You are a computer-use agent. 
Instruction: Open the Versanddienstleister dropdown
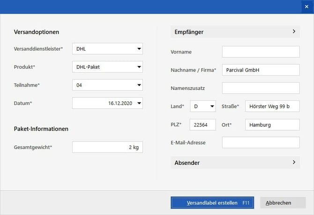pyautogui.click(x=139, y=49)
